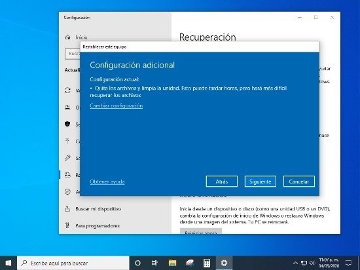Show hidden tray icons chevron
The image size is (360, 270).
(x=295, y=263)
